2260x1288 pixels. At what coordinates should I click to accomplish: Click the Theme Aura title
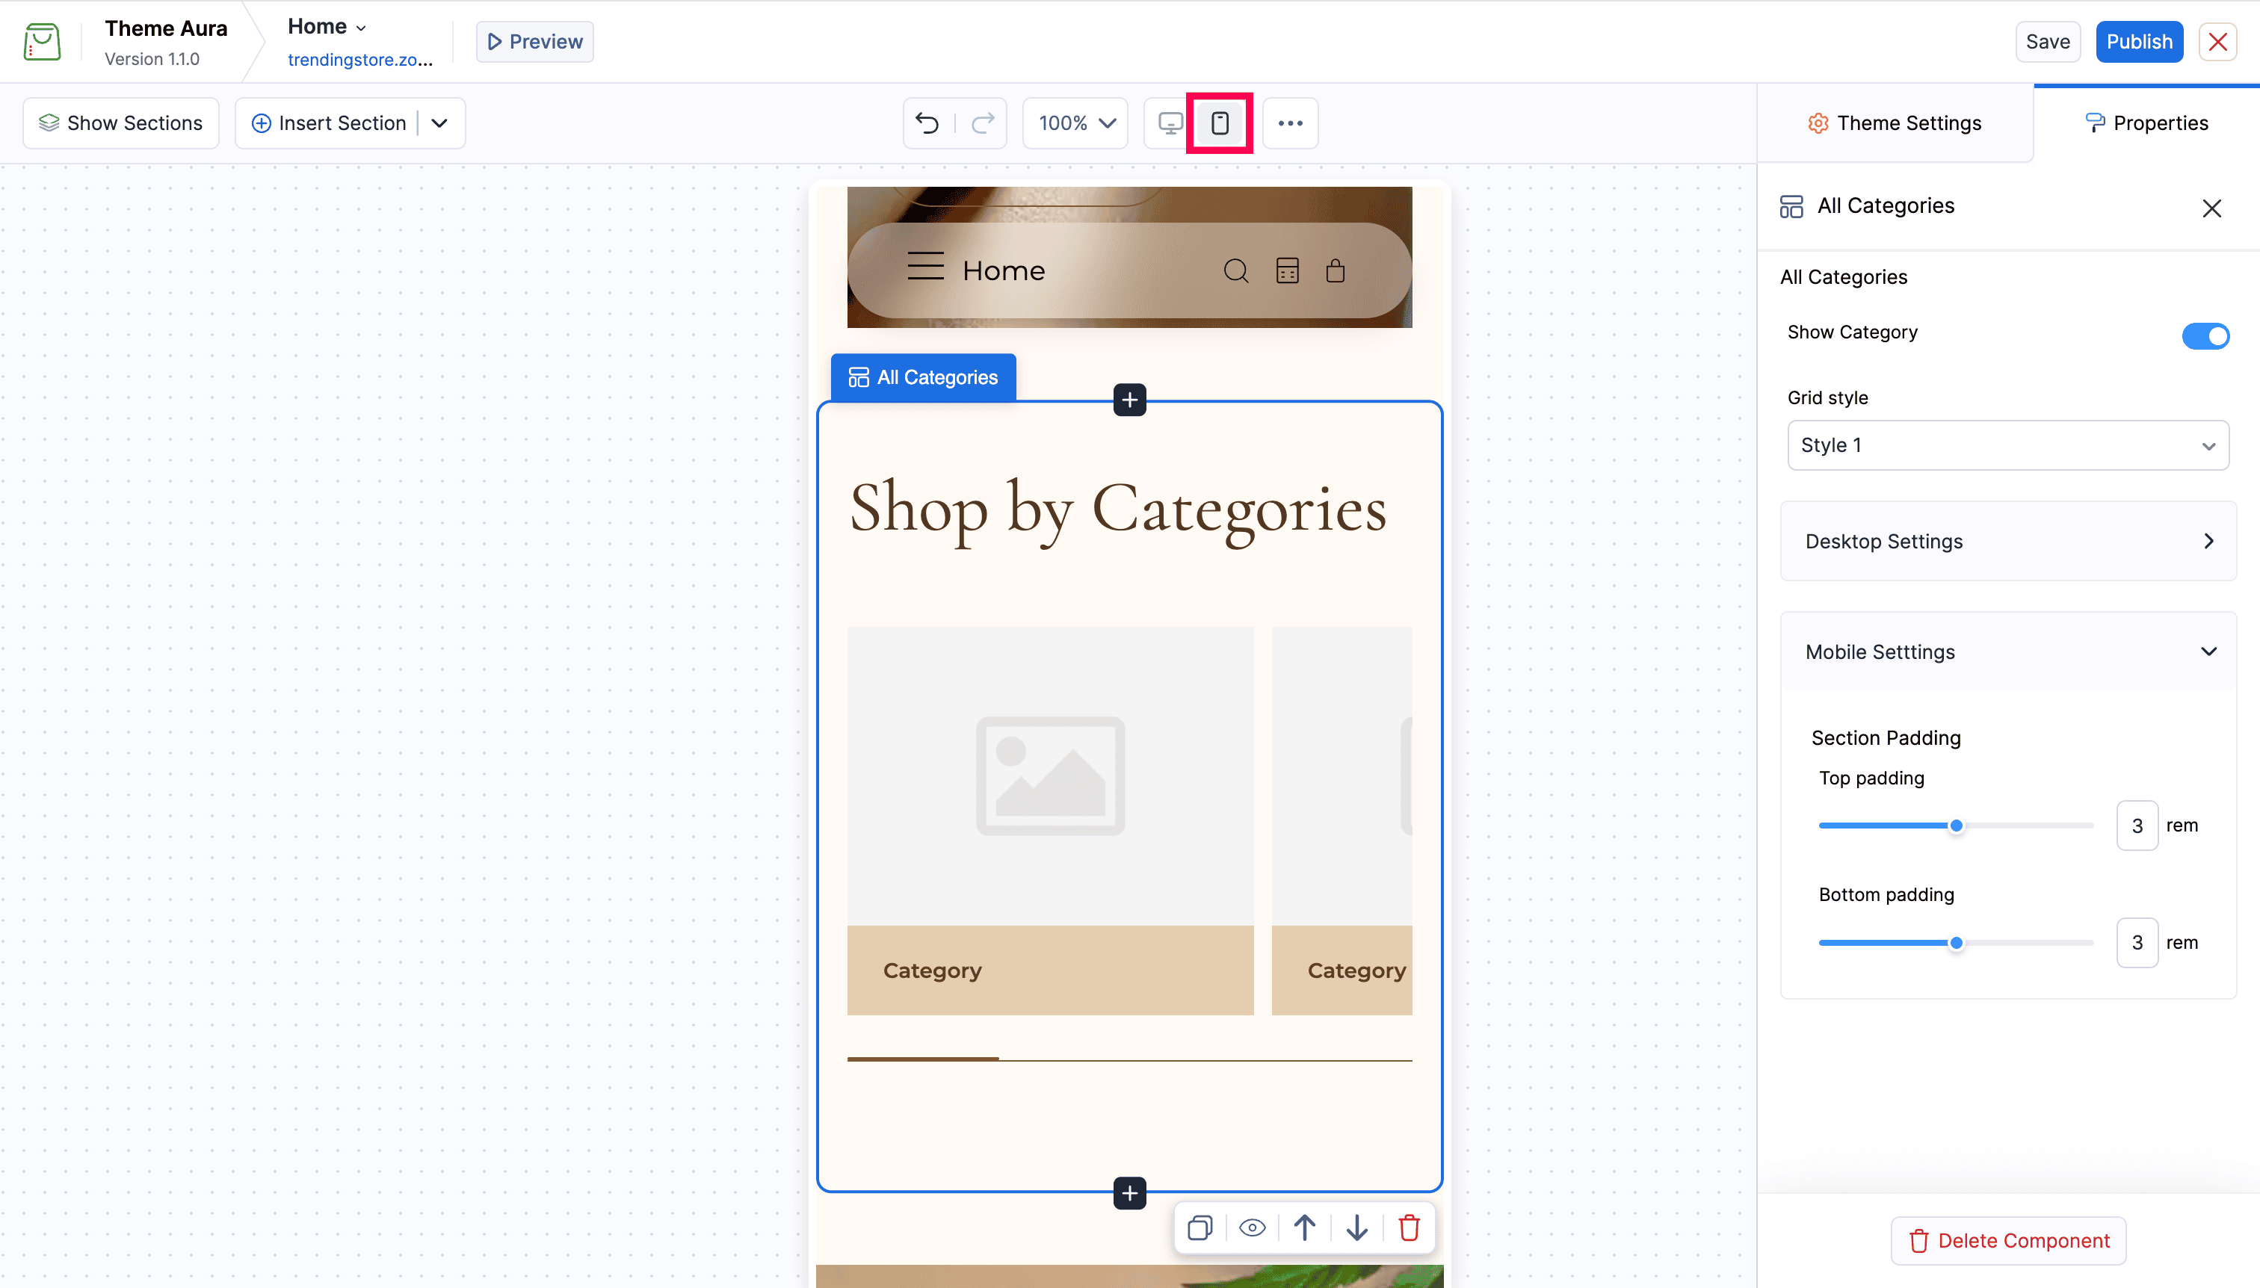(x=165, y=28)
